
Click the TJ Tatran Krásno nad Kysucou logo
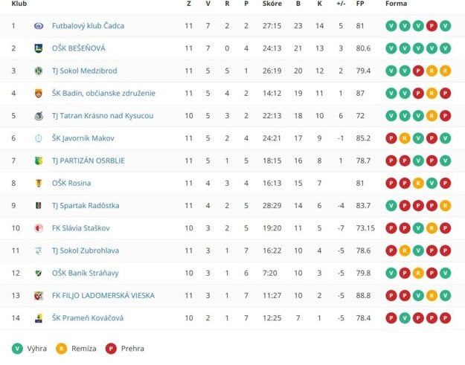click(x=39, y=116)
